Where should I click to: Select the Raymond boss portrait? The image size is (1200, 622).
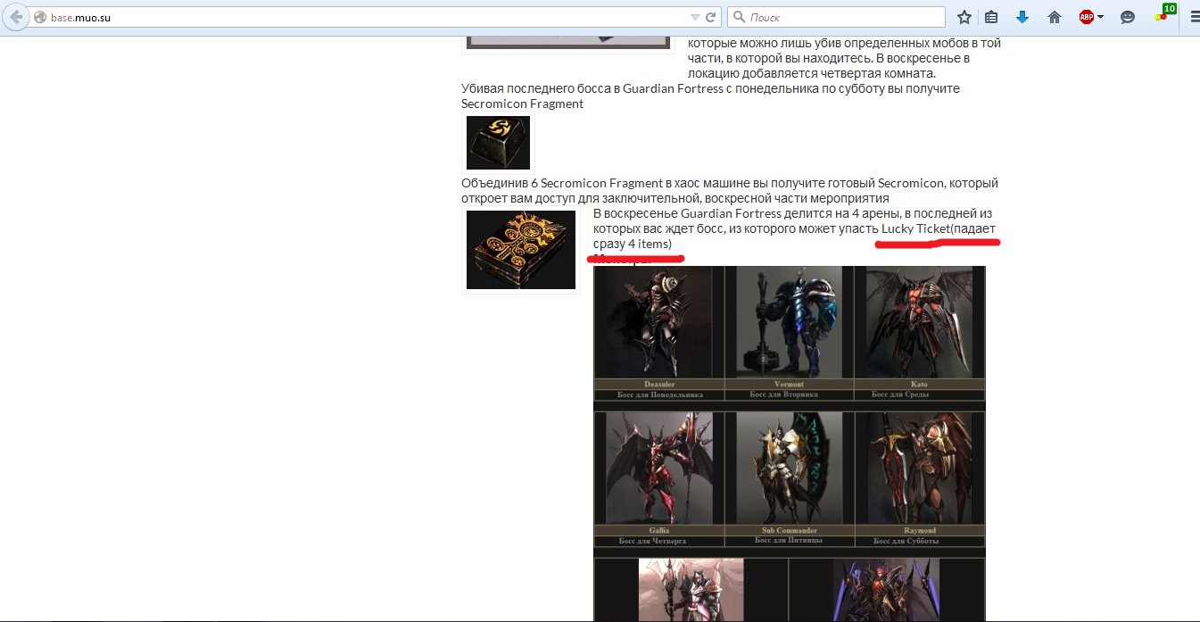coord(919,469)
